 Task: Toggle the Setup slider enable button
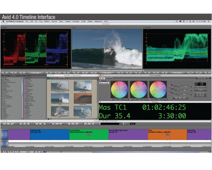point(170,94)
